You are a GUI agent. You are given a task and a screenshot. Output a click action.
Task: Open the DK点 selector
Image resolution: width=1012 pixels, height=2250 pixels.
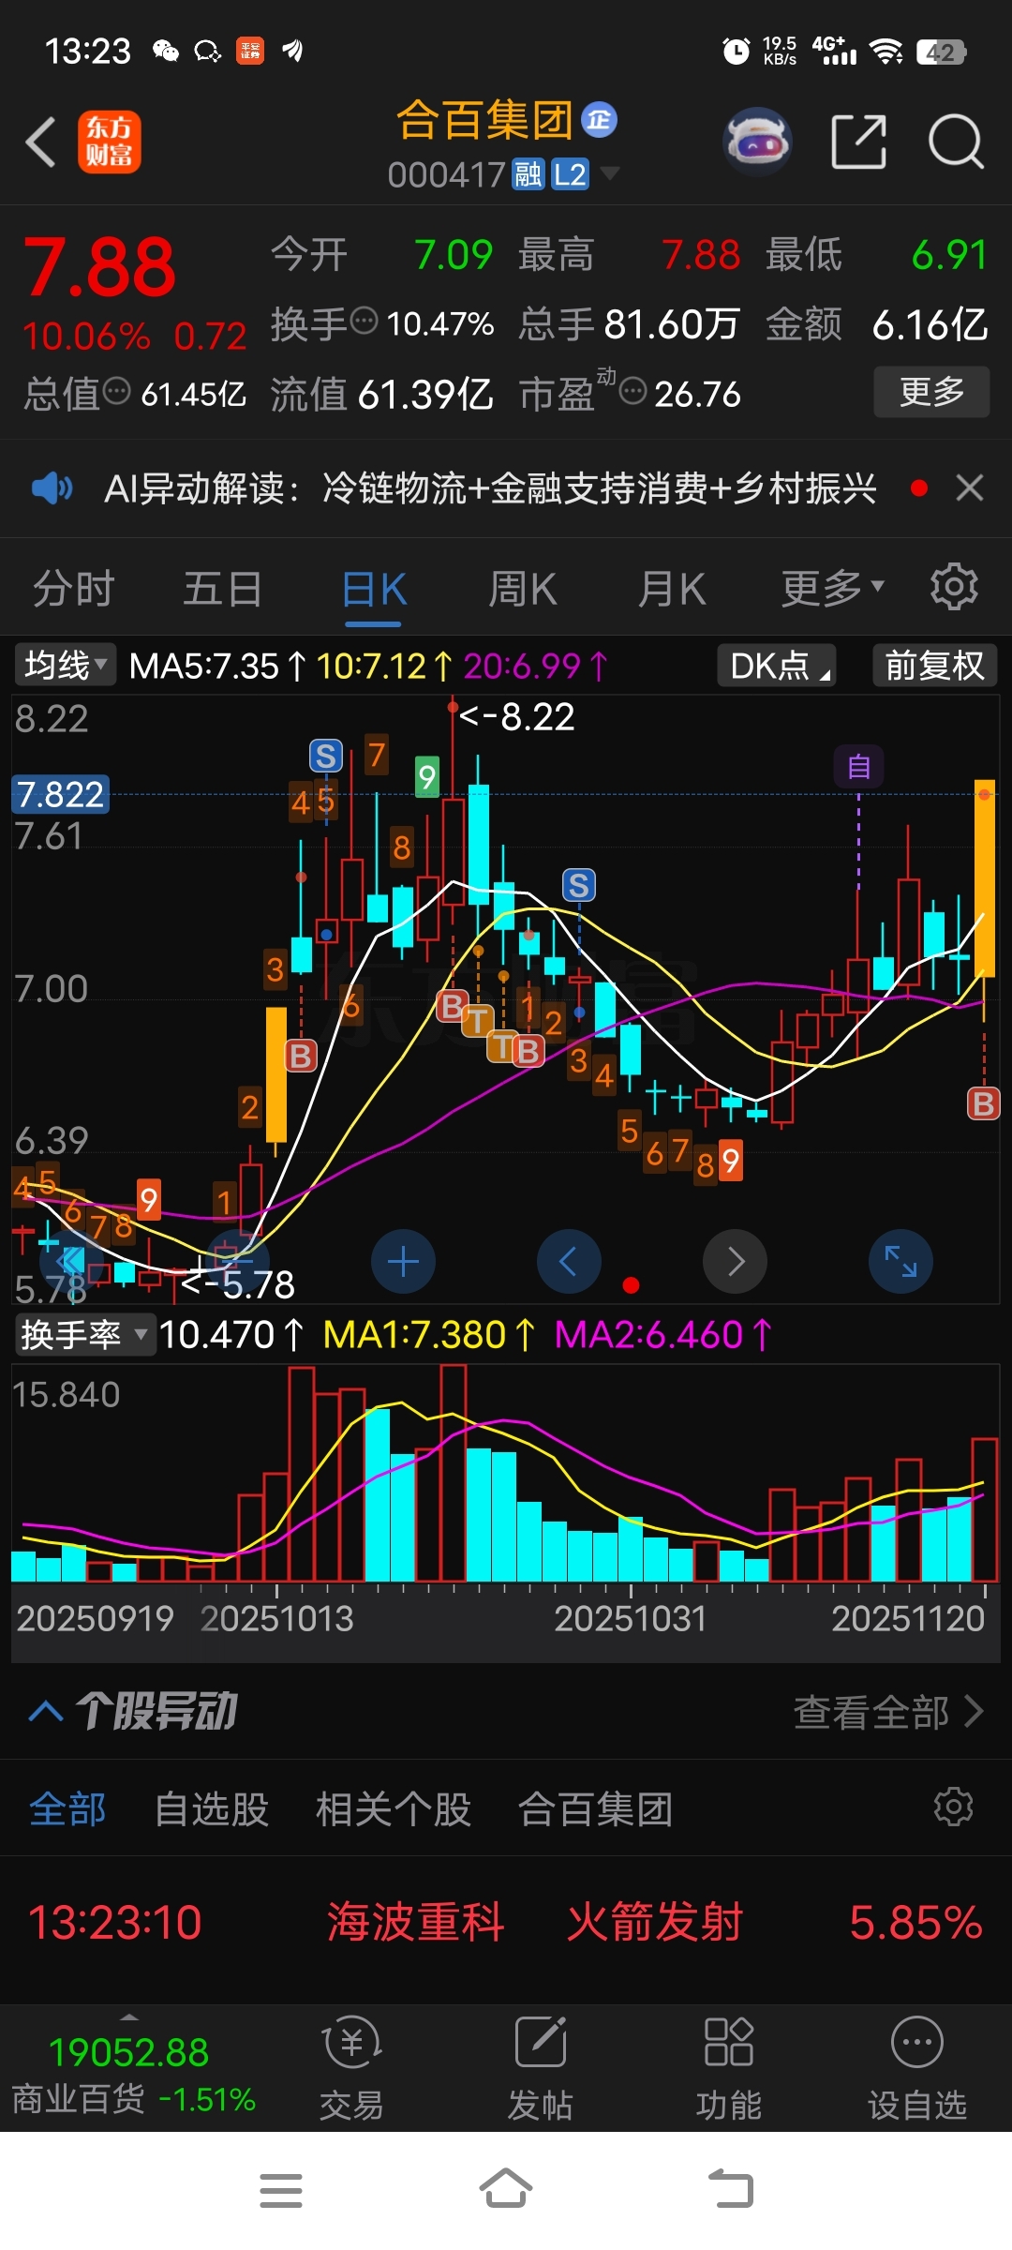coord(777,666)
